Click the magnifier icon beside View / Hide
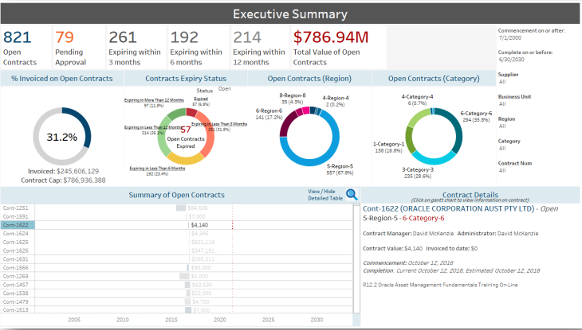Image resolution: width=582 pixels, height=330 pixels. [x=352, y=195]
